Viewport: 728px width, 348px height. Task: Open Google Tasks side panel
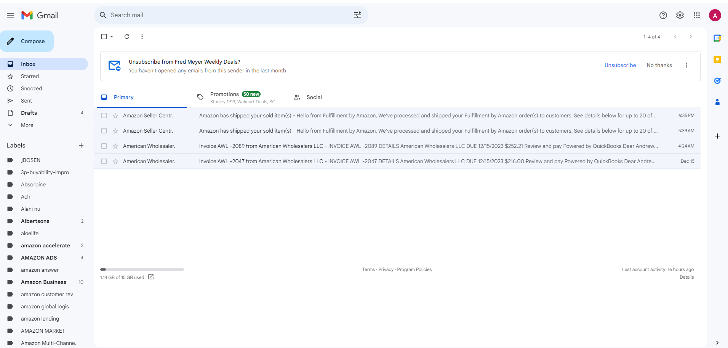[x=717, y=81]
